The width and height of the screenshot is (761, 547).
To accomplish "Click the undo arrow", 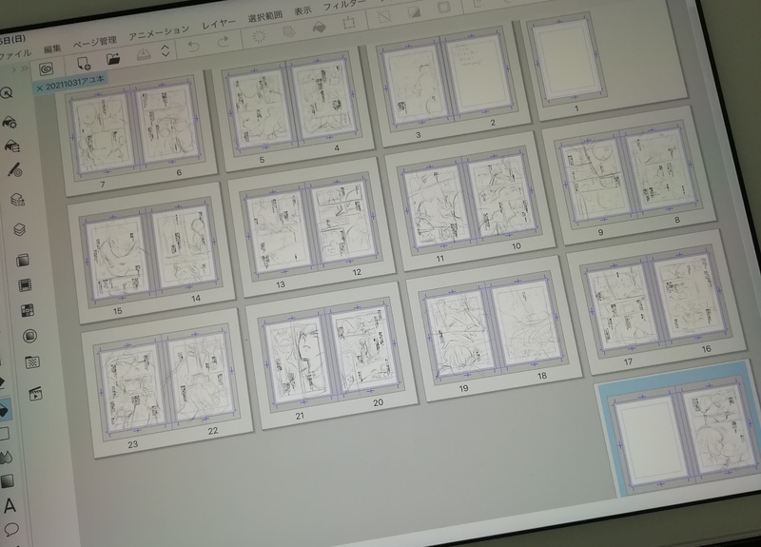I will click(x=194, y=47).
